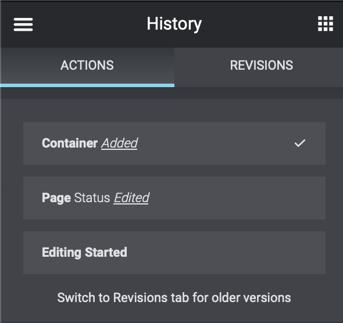Screen dimensions: 343x323
Task: Click the bold Container label
Action: pos(70,143)
